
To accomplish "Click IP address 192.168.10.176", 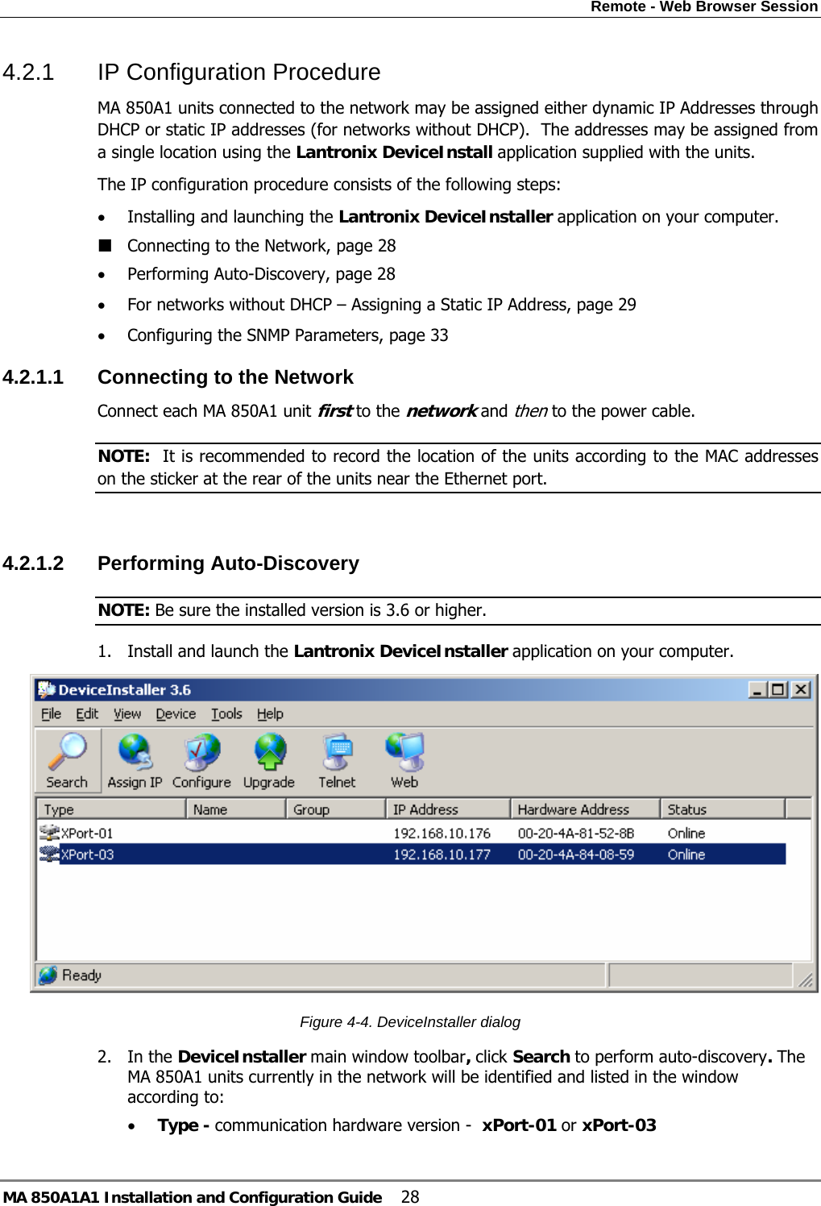I will (x=442, y=833).
